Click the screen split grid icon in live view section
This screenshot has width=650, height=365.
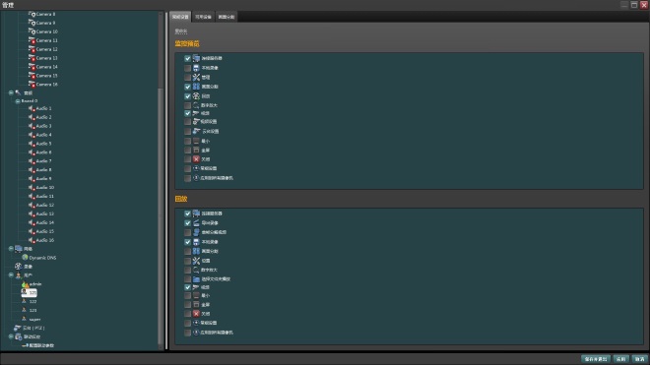[x=196, y=87]
